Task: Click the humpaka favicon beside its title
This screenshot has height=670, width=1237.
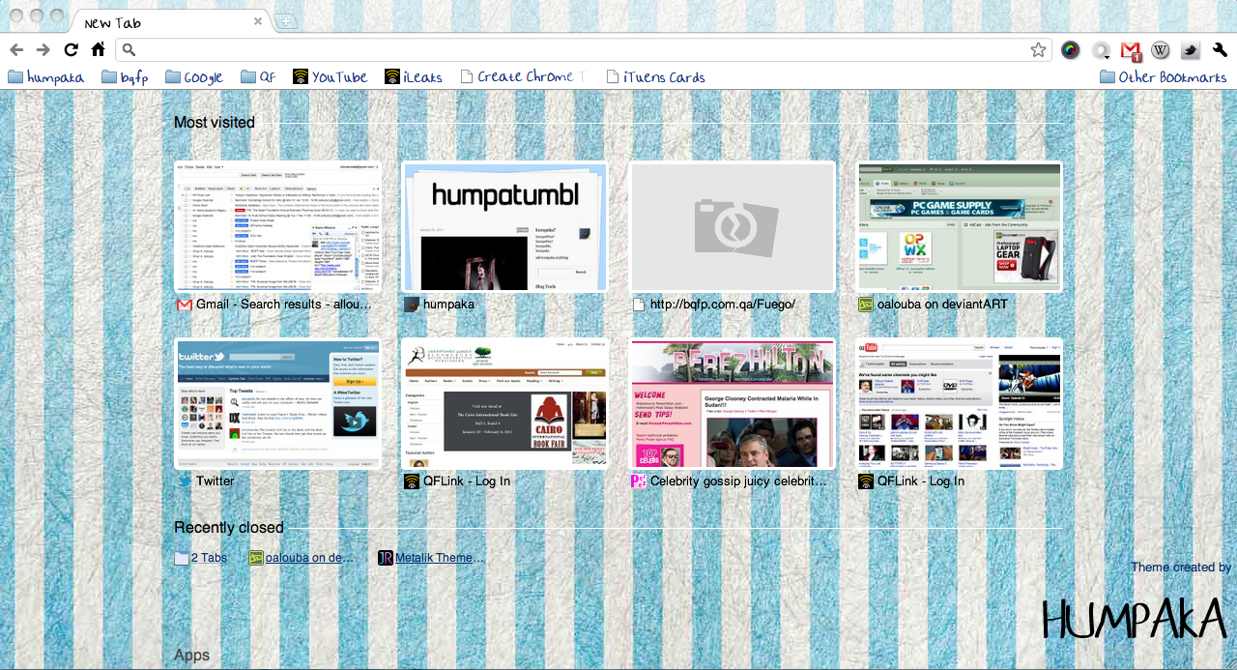Action: click(412, 305)
